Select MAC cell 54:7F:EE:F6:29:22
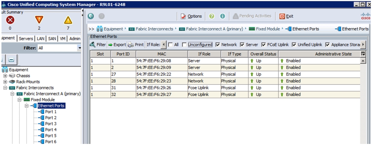 [x=162, y=74]
